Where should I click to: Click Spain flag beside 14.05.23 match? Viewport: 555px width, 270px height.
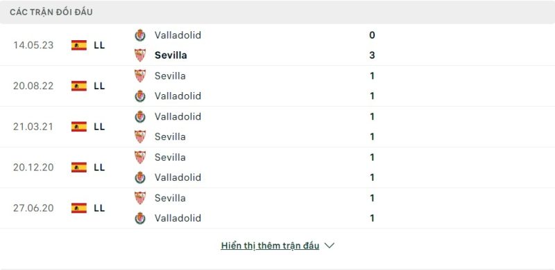coord(79,45)
